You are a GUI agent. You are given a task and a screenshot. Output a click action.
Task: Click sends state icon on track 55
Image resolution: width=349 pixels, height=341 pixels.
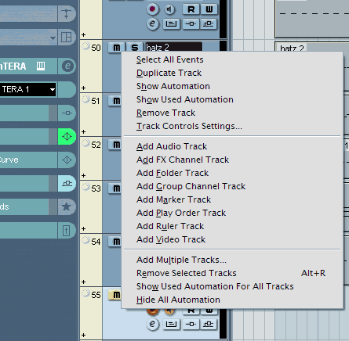tap(209, 324)
